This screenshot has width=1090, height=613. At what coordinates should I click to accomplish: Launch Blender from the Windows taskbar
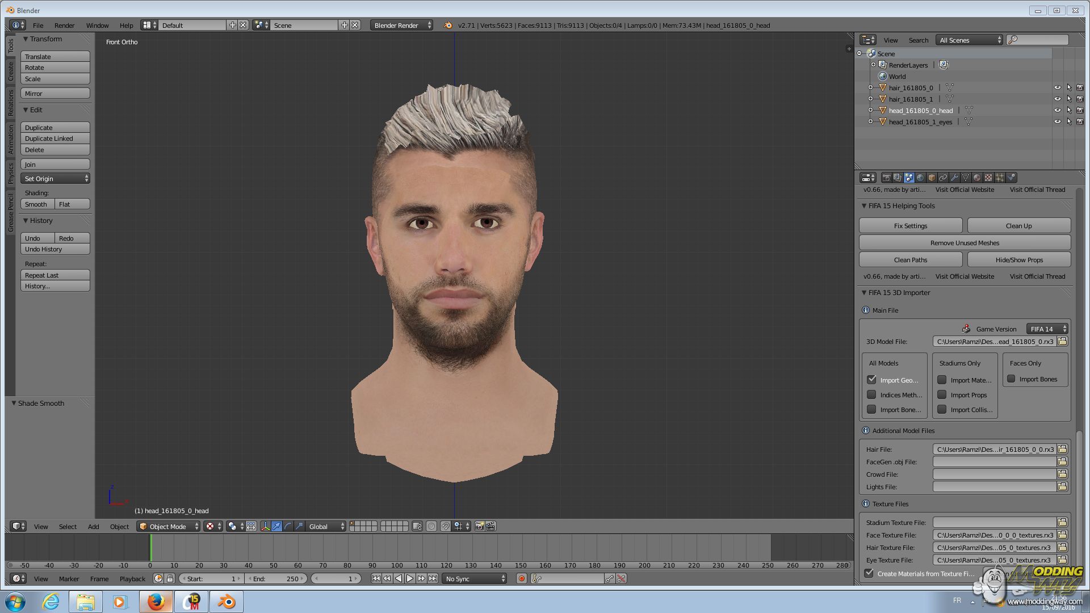click(227, 602)
